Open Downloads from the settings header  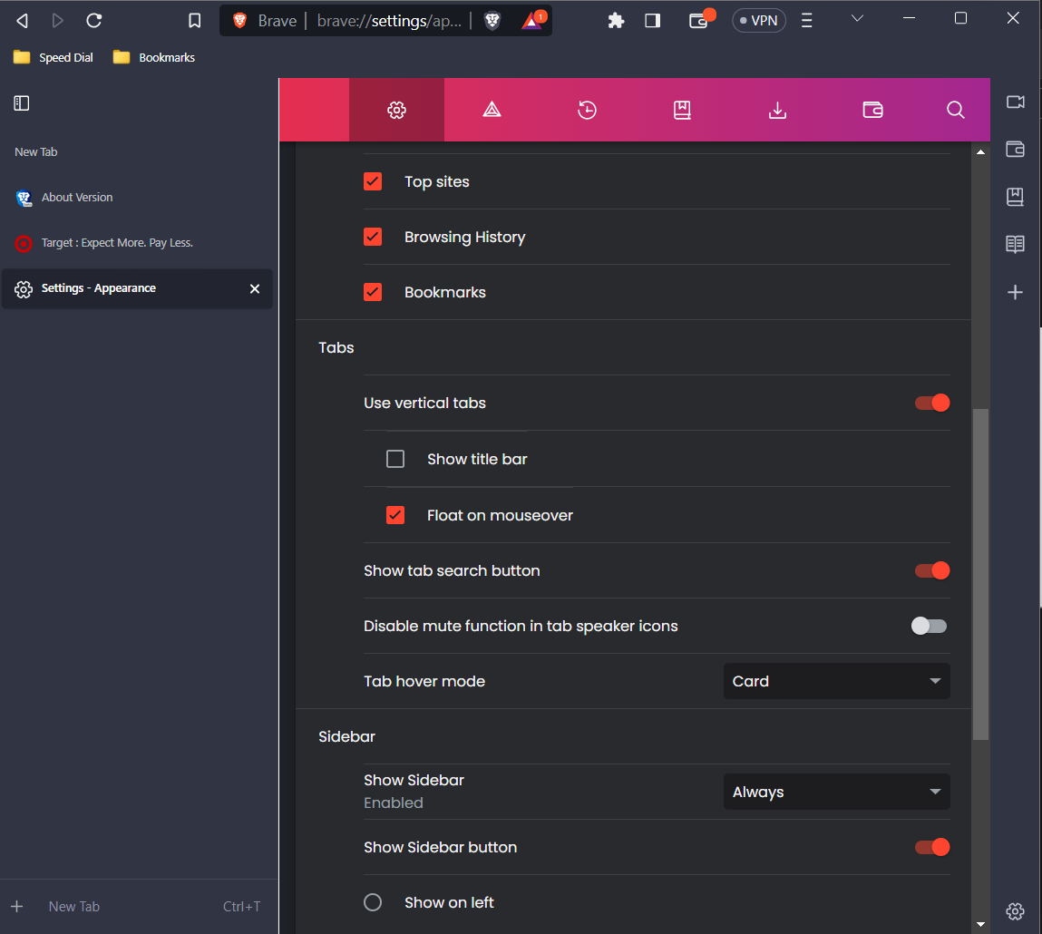tap(777, 109)
